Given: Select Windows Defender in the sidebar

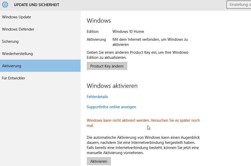Looking at the screenshot, I should pyautogui.click(x=18, y=29).
